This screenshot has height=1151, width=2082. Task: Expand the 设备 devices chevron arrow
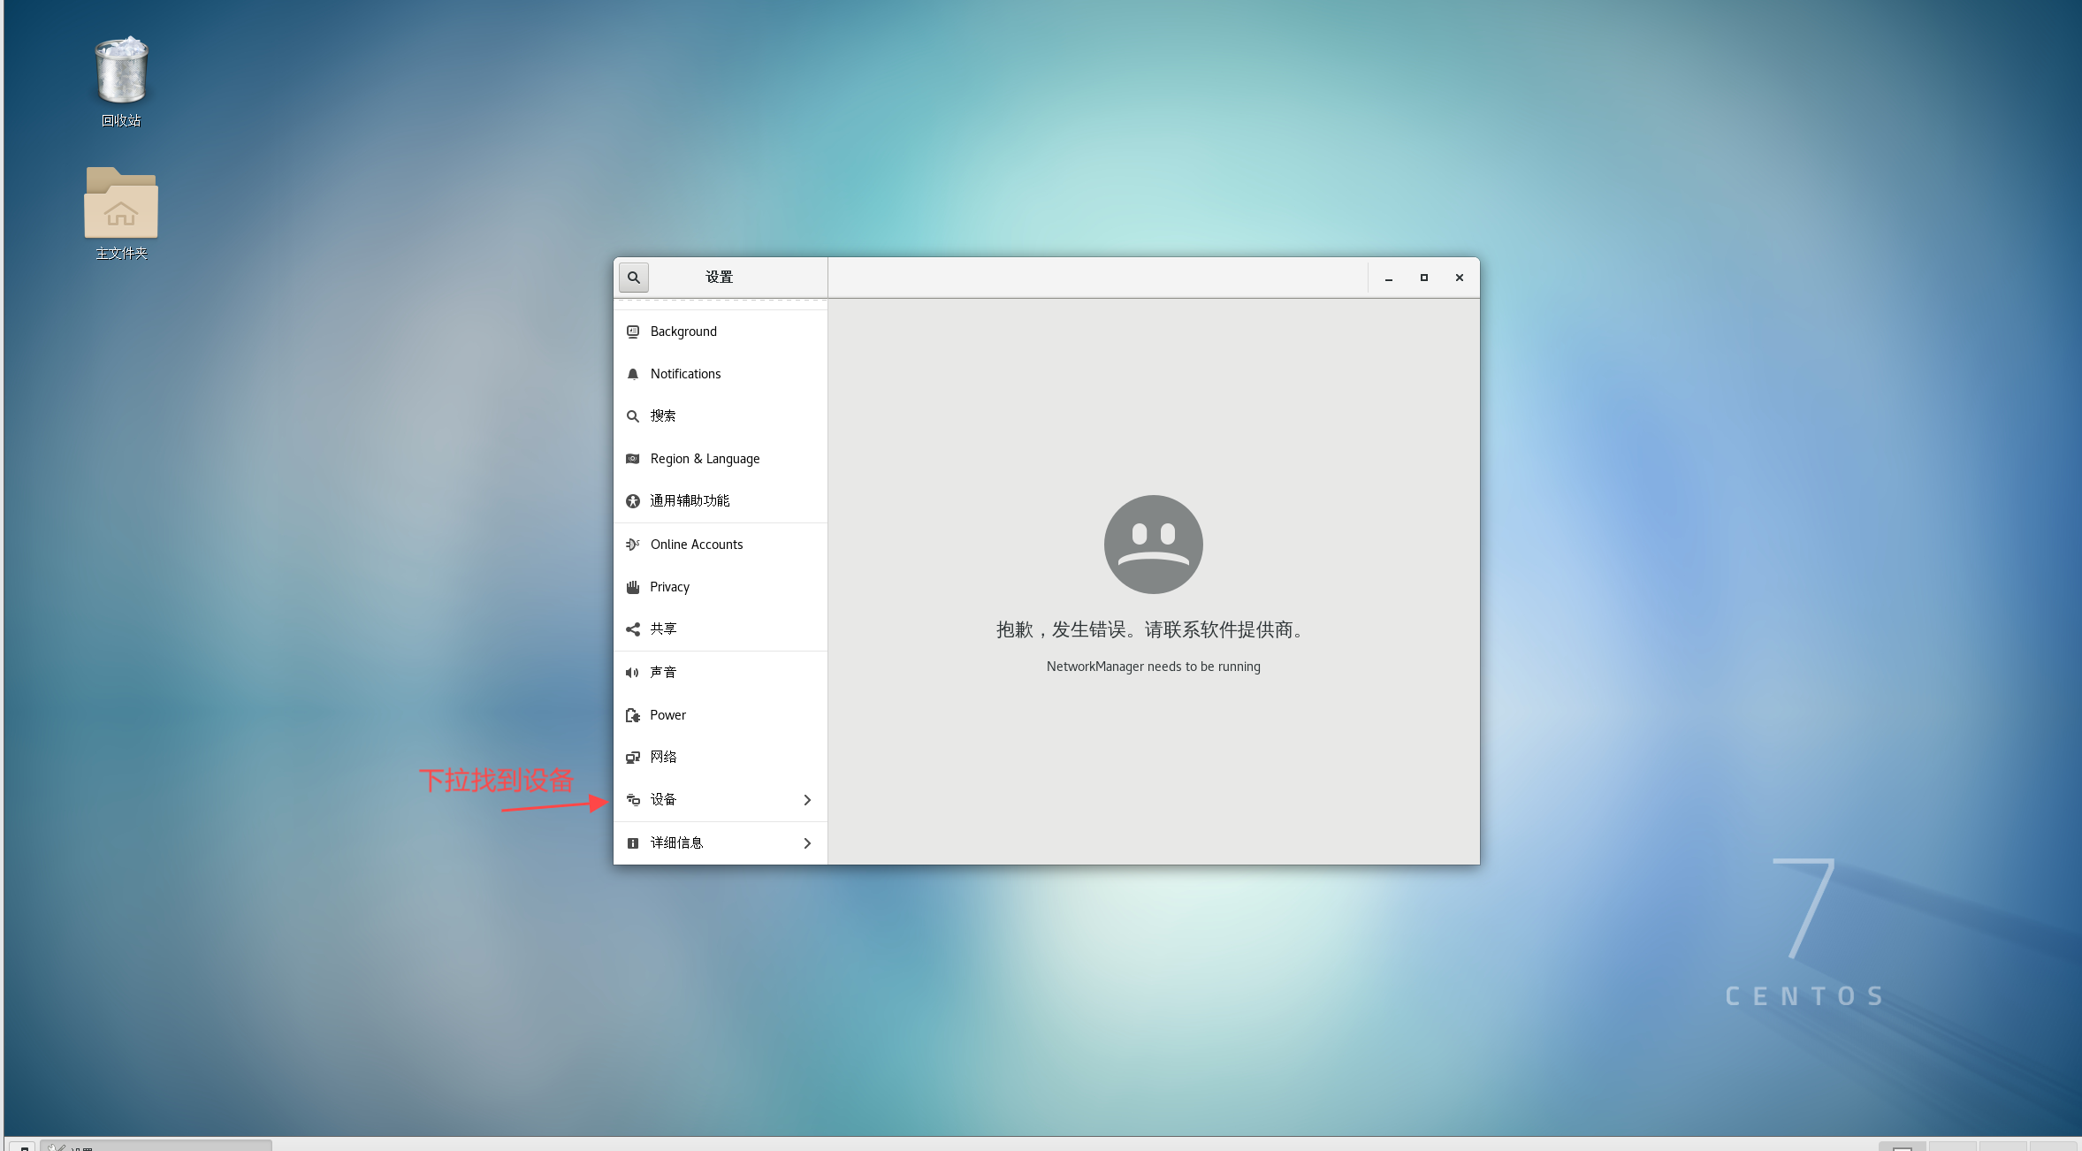(806, 800)
